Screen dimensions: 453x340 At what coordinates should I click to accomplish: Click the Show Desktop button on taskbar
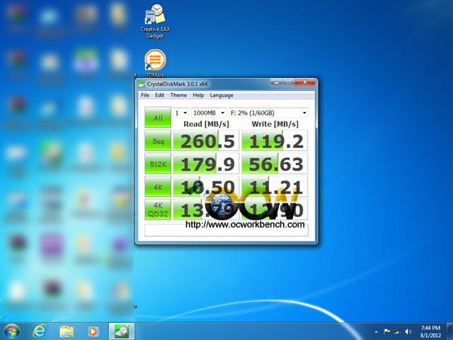click(450, 331)
